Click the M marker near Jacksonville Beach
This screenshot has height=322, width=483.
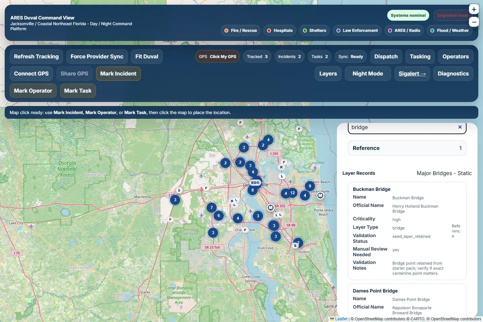point(320,196)
